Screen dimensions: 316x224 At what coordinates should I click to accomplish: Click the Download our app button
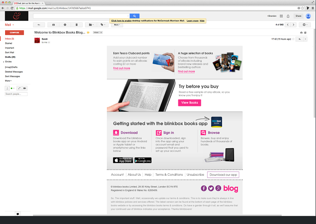pyautogui.click(x=223, y=175)
